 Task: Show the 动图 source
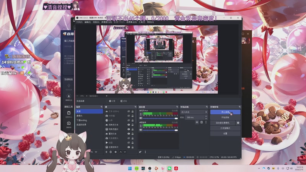coord(129,143)
